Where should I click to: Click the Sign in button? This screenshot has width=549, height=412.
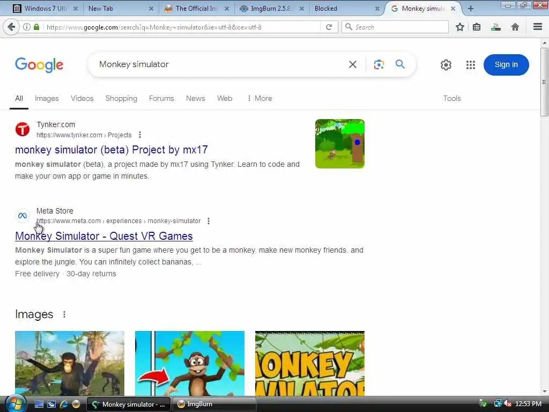click(x=506, y=65)
